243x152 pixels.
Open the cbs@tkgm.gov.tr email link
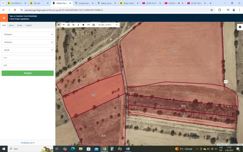(x=28, y=143)
